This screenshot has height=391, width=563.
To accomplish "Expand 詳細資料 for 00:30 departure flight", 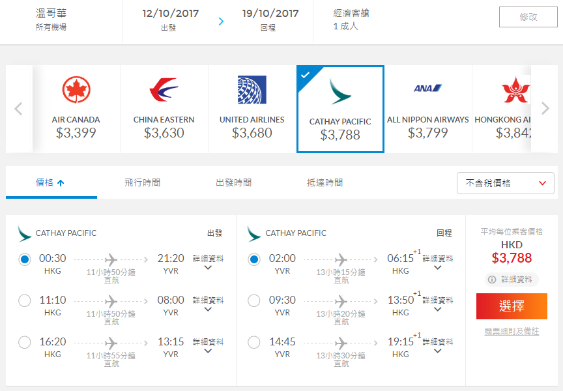I will tap(209, 263).
